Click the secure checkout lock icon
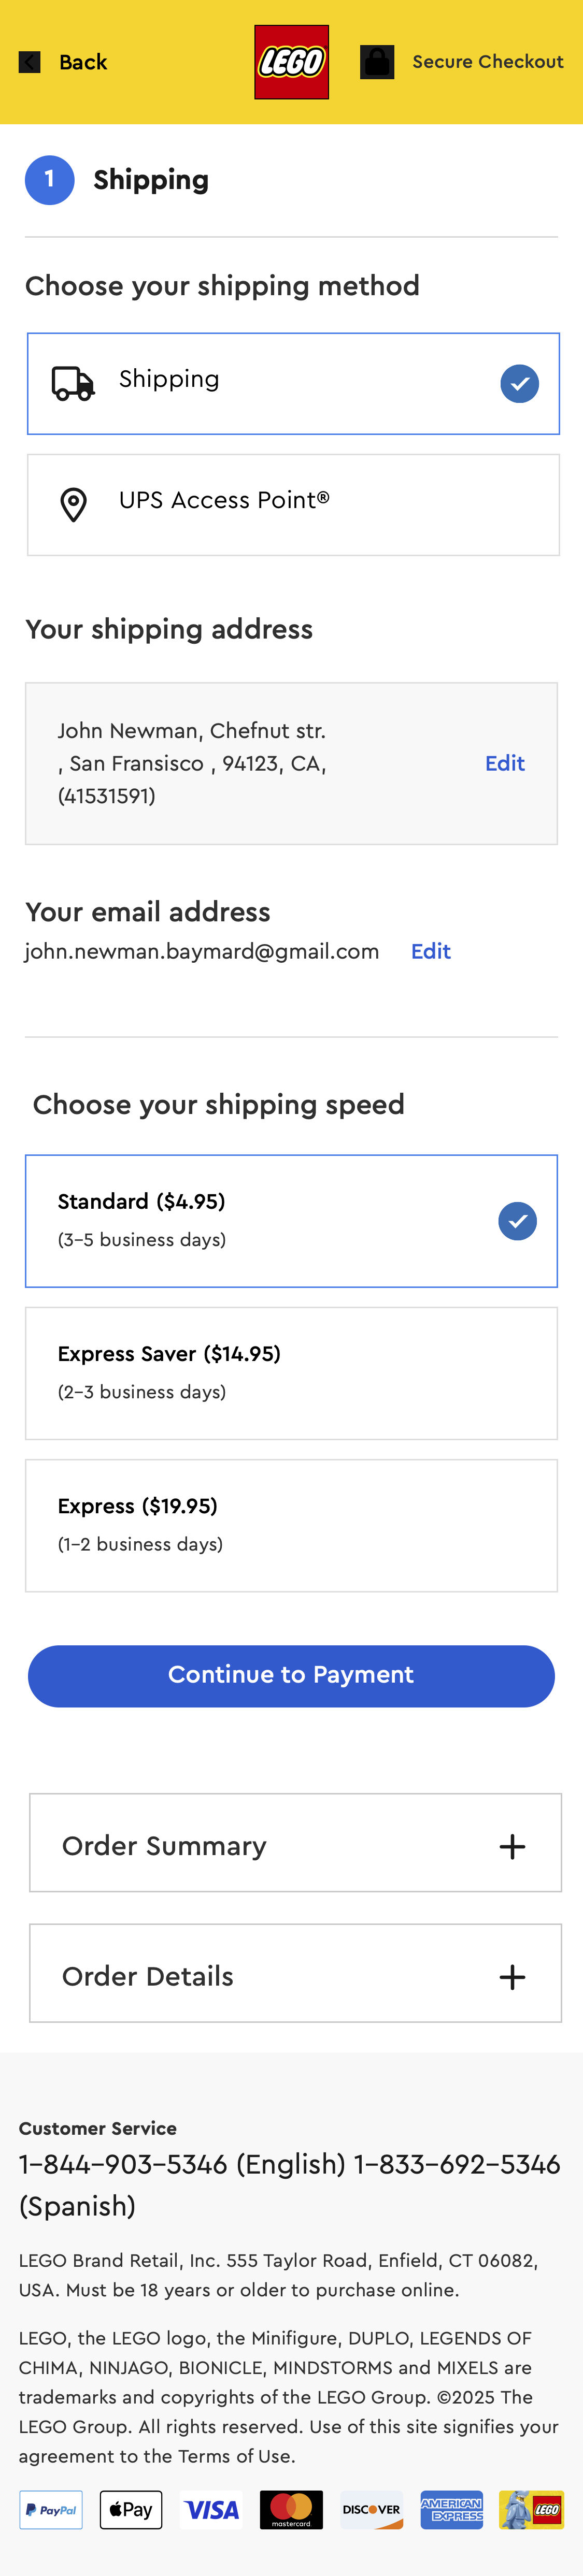 [x=377, y=62]
